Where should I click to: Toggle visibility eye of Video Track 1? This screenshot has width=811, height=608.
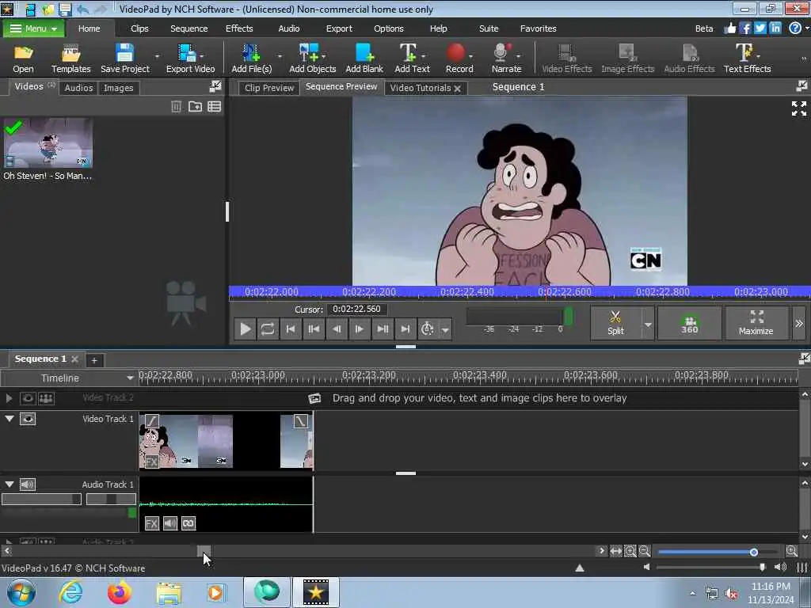tap(28, 419)
